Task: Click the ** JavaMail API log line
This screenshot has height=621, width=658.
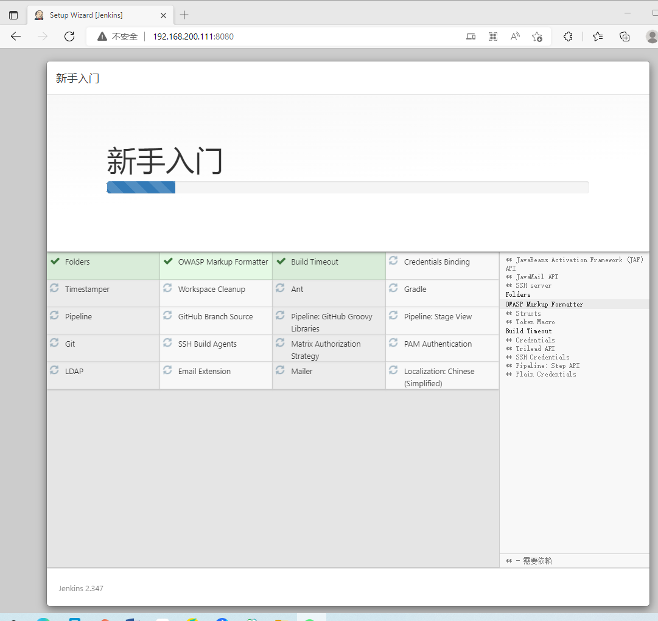Action: [x=531, y=277]
